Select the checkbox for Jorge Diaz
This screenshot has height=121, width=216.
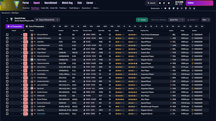tap(7, 110)
